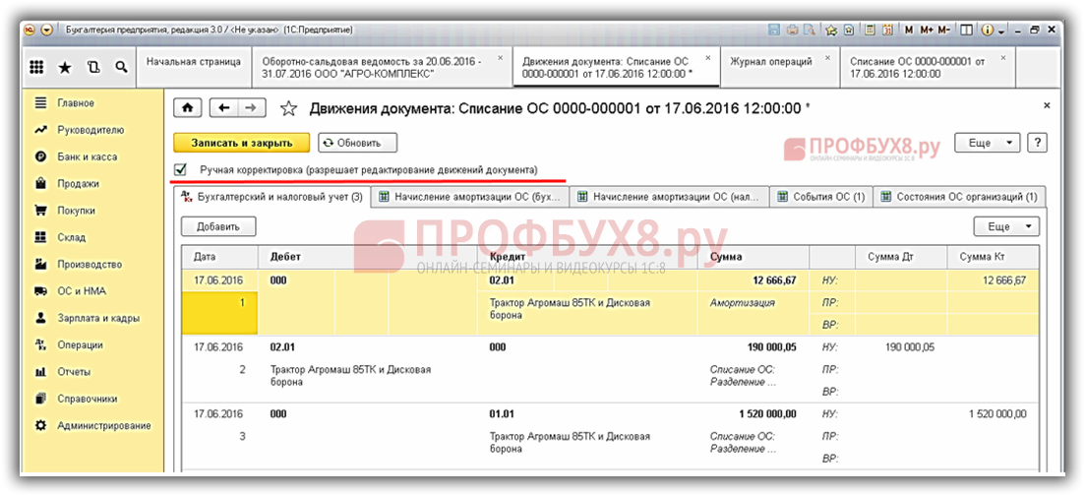Image resolution: width=1085 pixels, height=496 pixels.
Task: Switch to Списание ОС 0000-000001 tab
Action: click(928, 67)
